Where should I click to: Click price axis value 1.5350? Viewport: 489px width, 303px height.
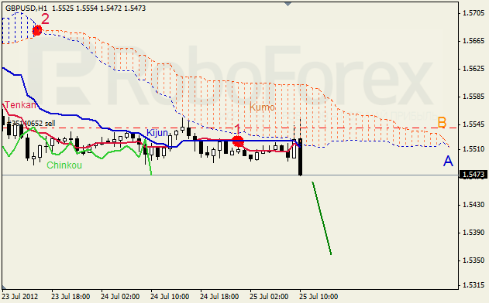click(x=474, y=260)
